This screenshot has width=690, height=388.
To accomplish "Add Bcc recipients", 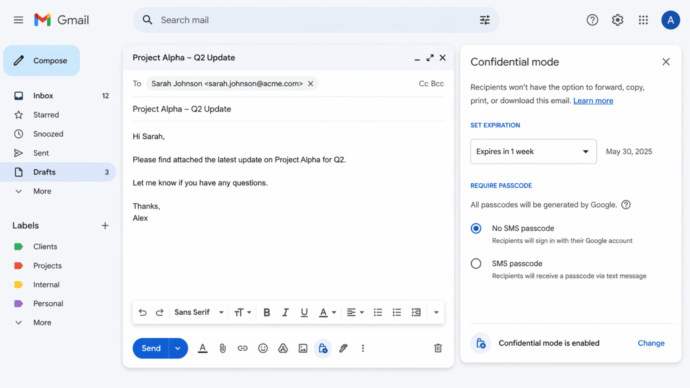I will click(x=437, y=84).
